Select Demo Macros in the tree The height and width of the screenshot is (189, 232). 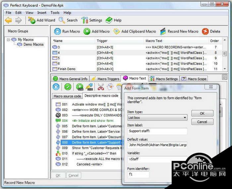click(x=33, y=44)
